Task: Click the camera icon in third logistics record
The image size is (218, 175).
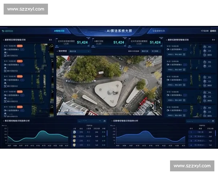Action: [168, 80]
